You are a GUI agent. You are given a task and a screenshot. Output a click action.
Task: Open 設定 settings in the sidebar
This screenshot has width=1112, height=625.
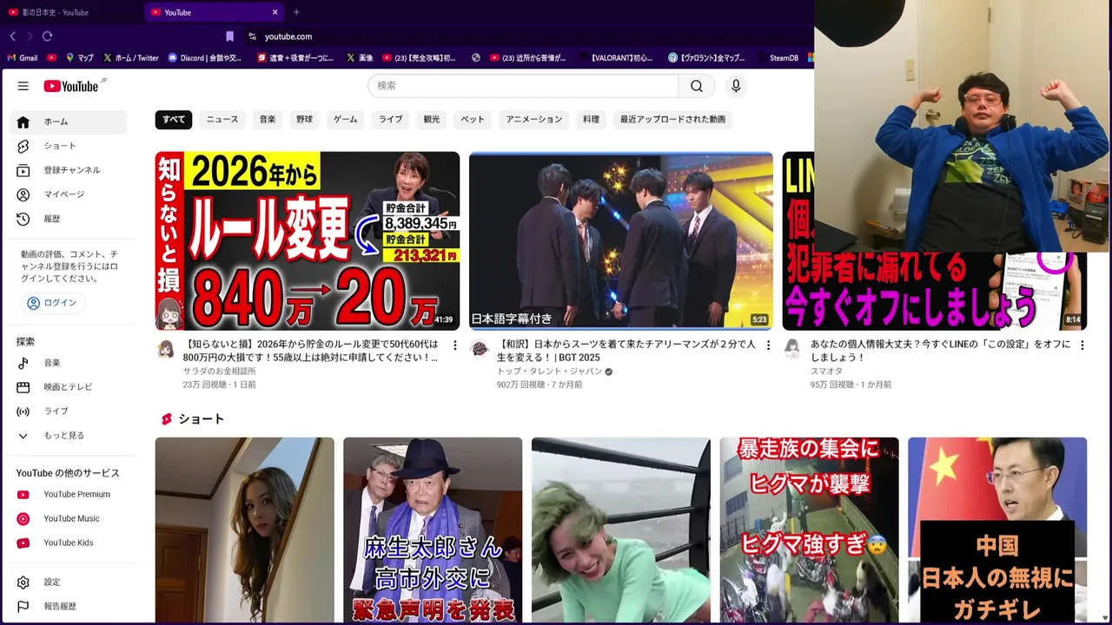(x=69, y=582)
